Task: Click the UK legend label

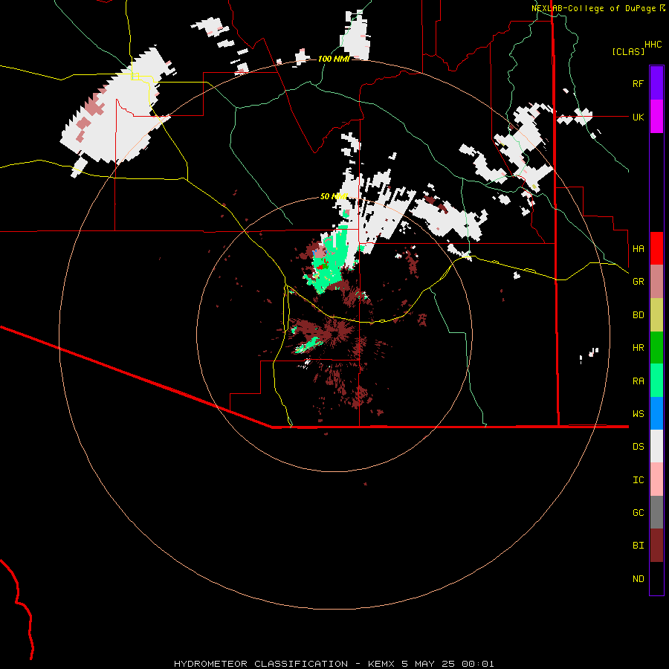Action: tap(638, 117)
